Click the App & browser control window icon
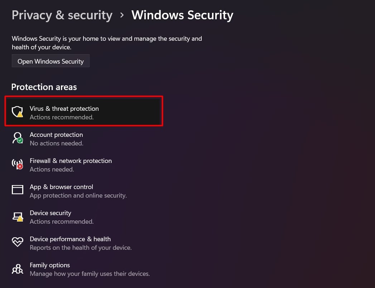 (17, 190)
